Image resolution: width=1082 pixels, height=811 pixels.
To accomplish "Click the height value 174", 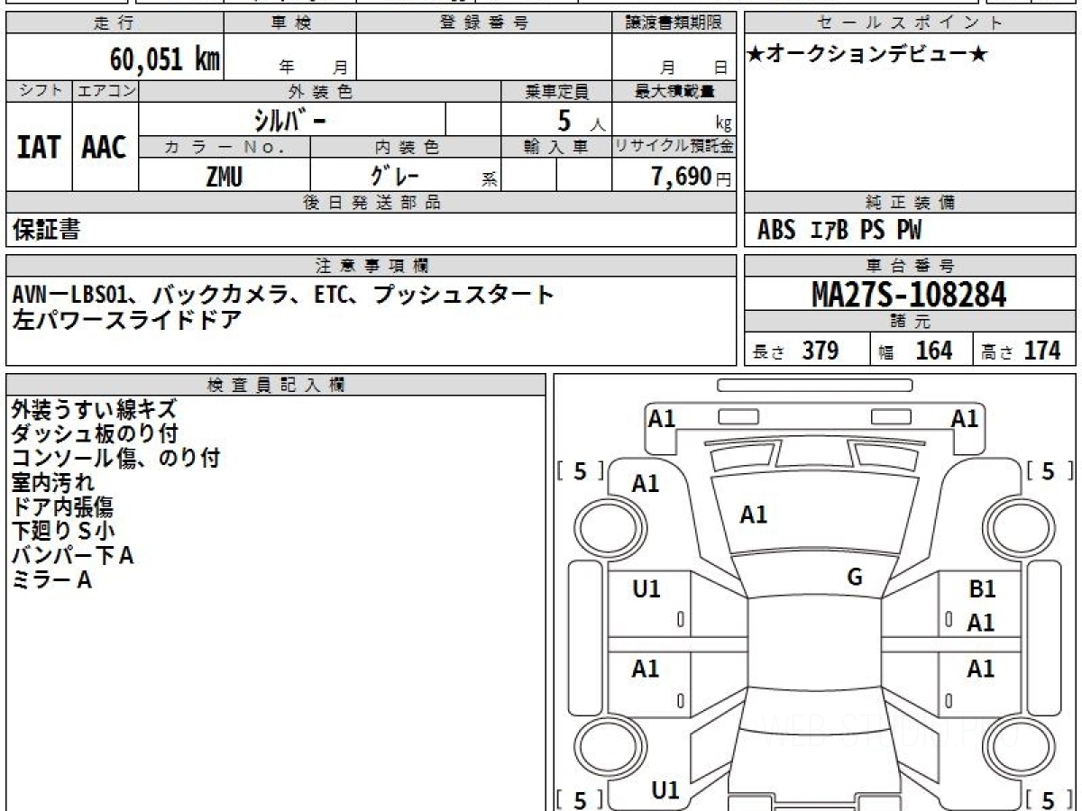I will [x=1042, y=351].
